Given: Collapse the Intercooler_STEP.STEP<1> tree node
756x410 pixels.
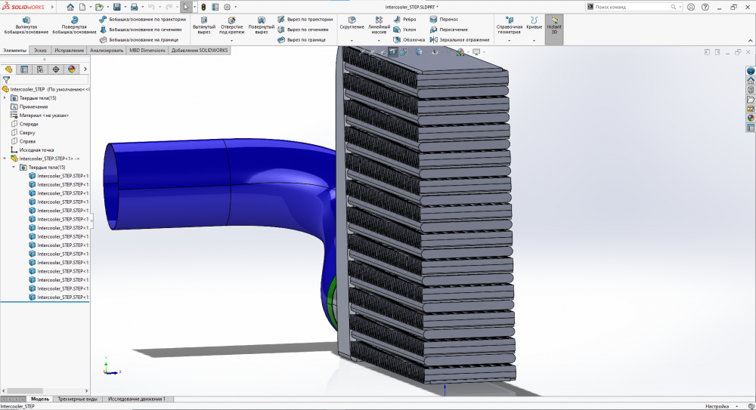Looking at the screenshot, I should point(5,159).
